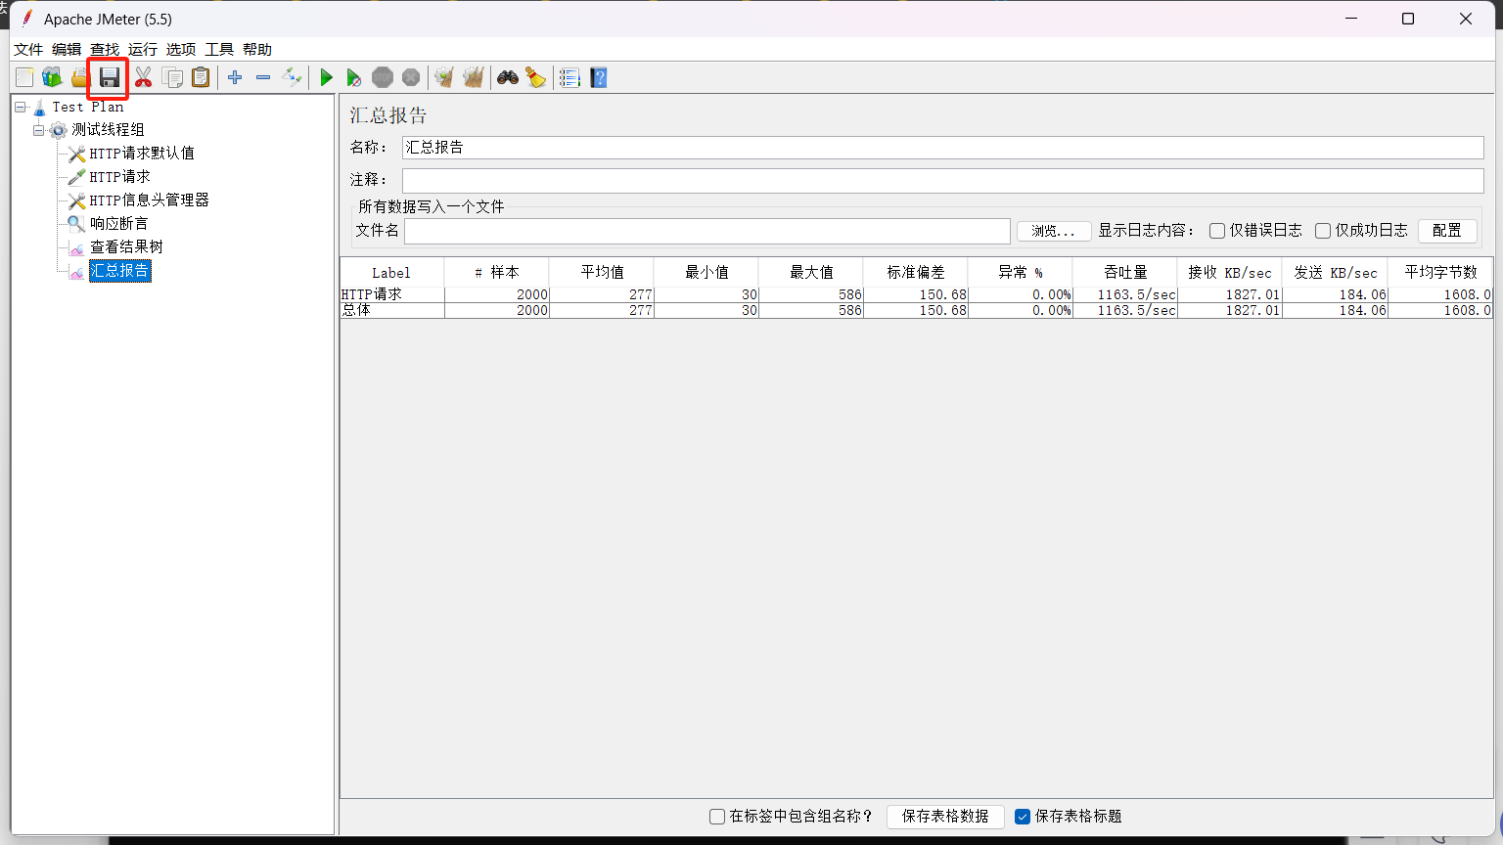Click the 浏览... button
The image size is (1503, 845).
point(1054,231)
